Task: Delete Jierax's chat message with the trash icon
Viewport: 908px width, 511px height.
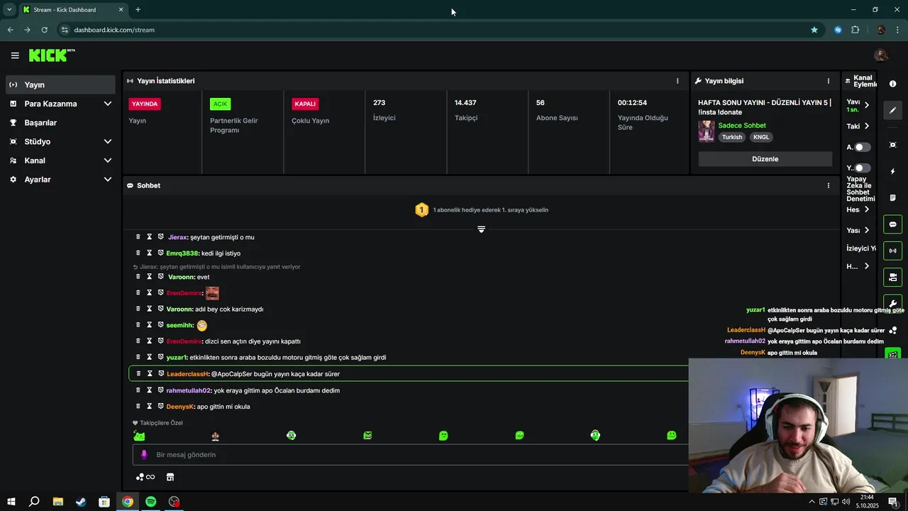Action: 138,237
